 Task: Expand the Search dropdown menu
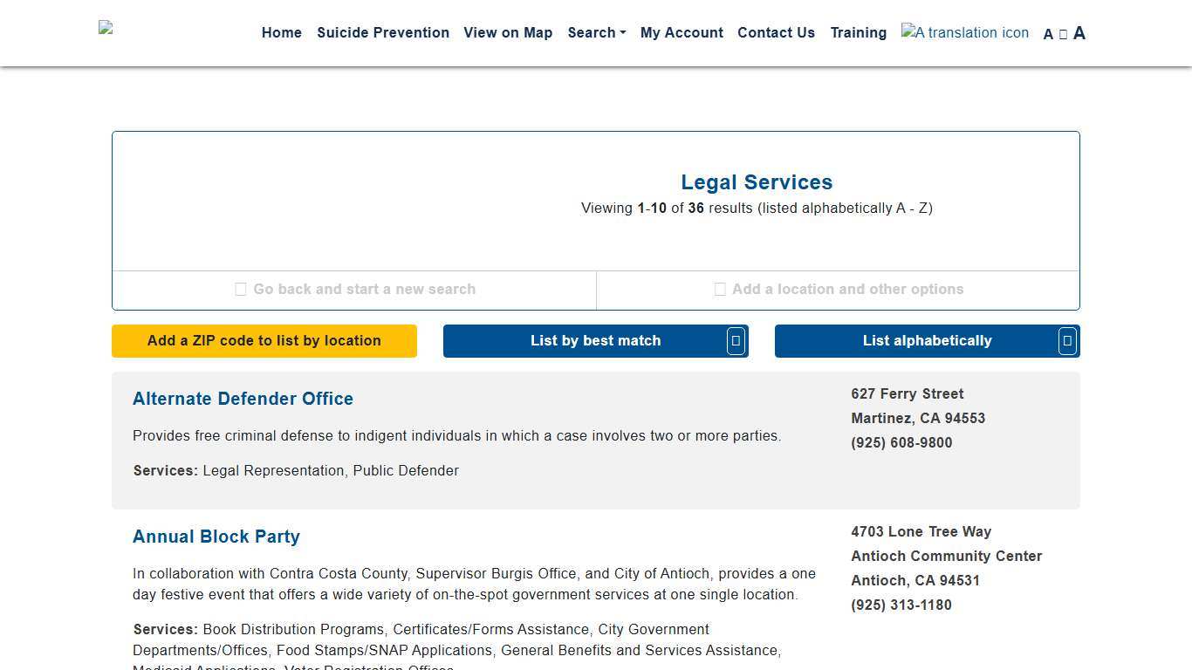tap(596, 33)
